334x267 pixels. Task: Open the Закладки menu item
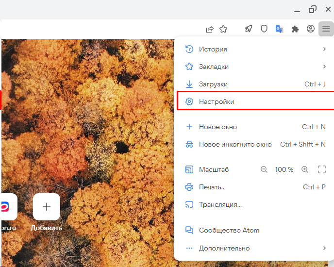click(x=255, y=67)
